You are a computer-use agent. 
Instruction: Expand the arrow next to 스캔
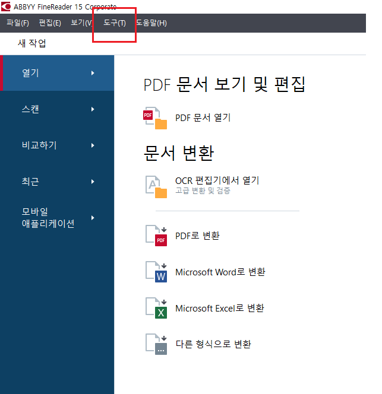tap(93, 109)
